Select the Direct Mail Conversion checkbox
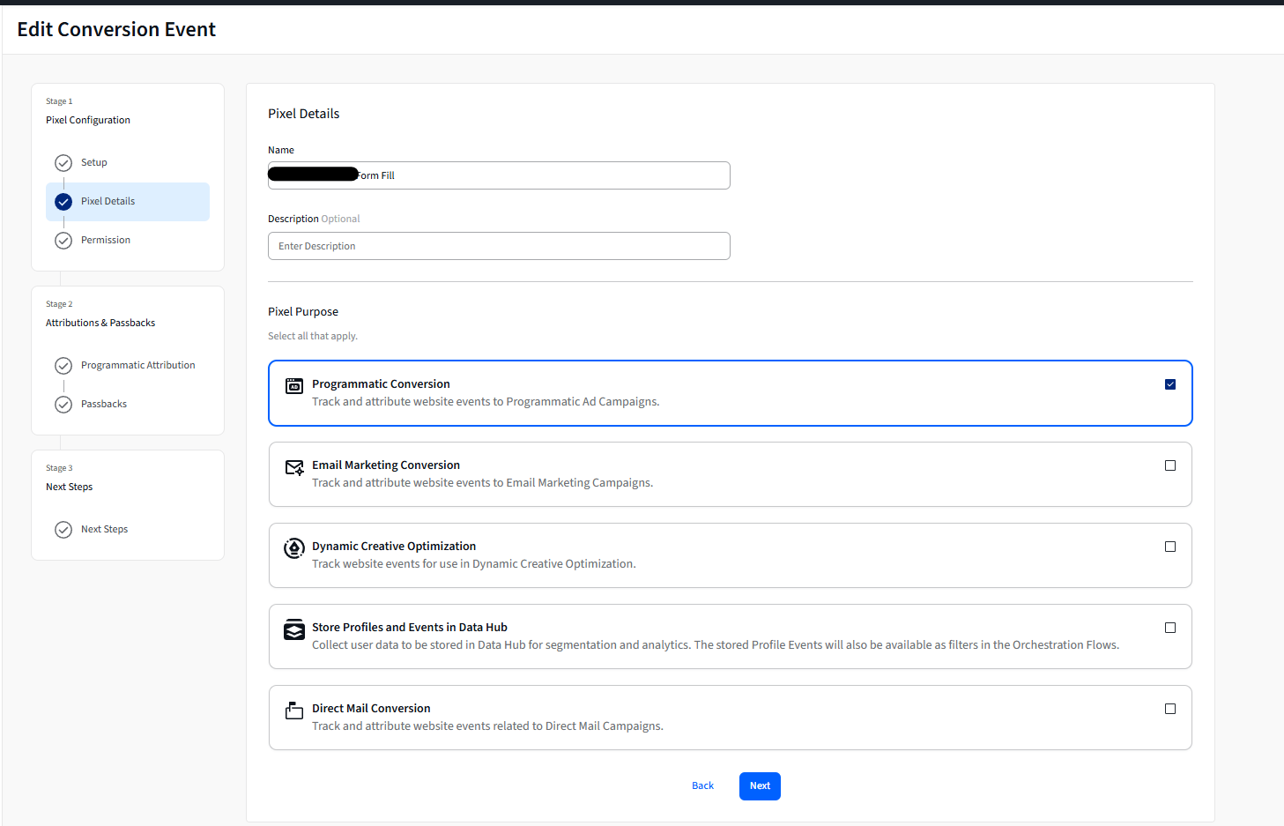 click(x=1170, y=709)
